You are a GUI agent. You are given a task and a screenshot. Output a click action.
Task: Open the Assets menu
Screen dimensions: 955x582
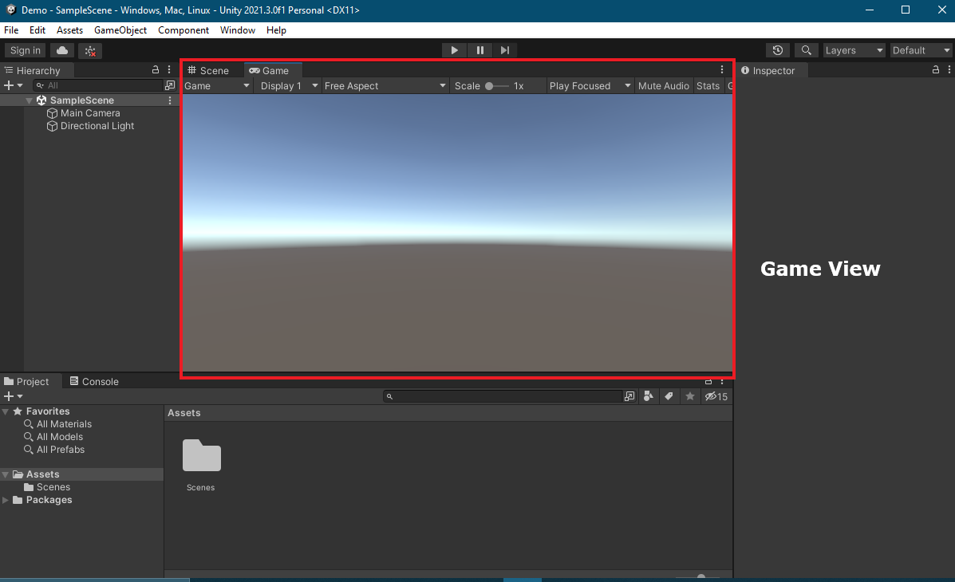[69, 29]
